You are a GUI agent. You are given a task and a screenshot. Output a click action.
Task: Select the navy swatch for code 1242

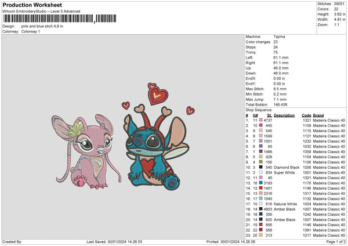pyautogui.click(x=261, y=214)
